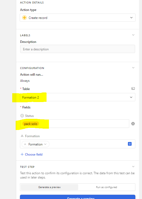This screenshot has width=142, height=199.
Task: Click the yellow plus Create record icon
Action: tap(24, 18)
